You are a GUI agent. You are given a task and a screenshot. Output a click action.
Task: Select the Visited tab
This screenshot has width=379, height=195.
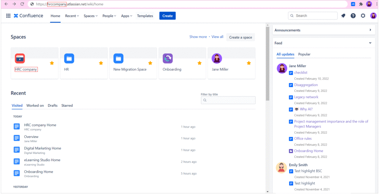pos(17,105)
